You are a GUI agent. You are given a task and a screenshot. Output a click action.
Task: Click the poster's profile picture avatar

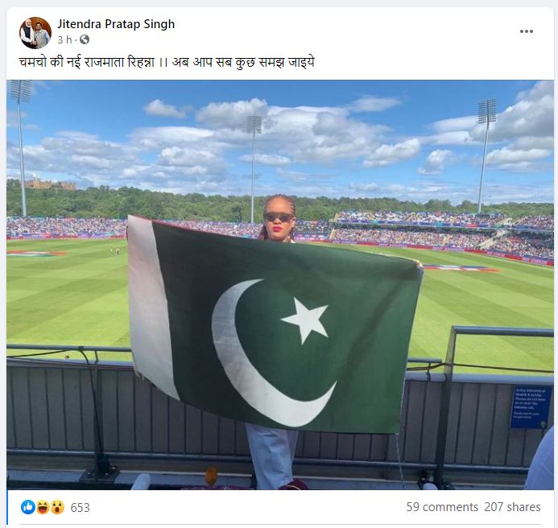35,33
